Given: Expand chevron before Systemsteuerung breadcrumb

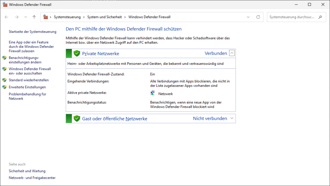Looking at the screenshot, I should click(51, 17).
